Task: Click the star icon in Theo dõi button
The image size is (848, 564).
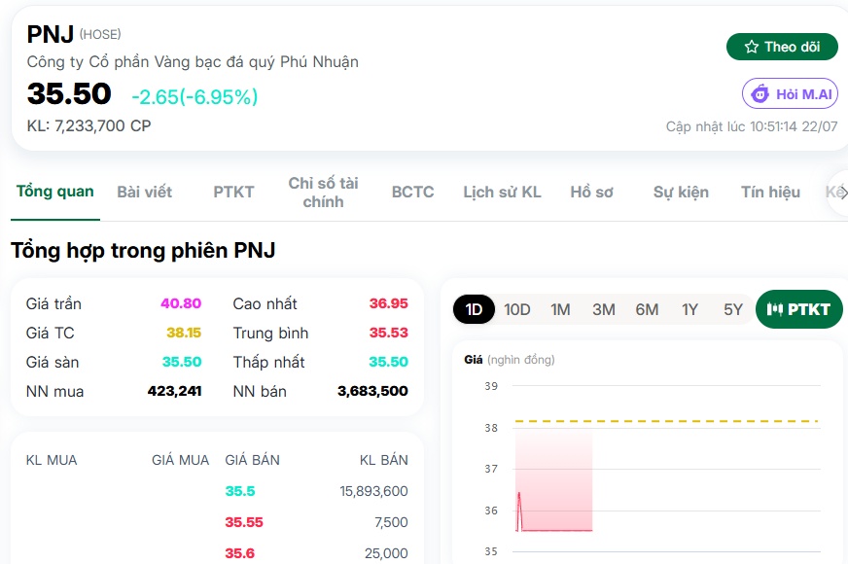Action: tap(751, 47)
